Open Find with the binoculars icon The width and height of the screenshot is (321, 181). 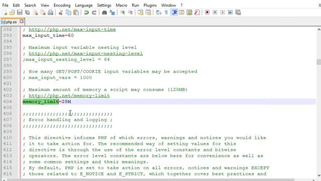click(x=104, y=13)
